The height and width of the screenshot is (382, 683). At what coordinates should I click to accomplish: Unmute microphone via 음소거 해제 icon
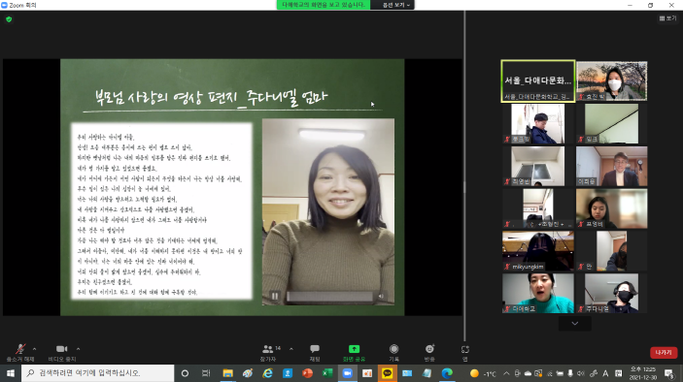(x=20, y=349)
